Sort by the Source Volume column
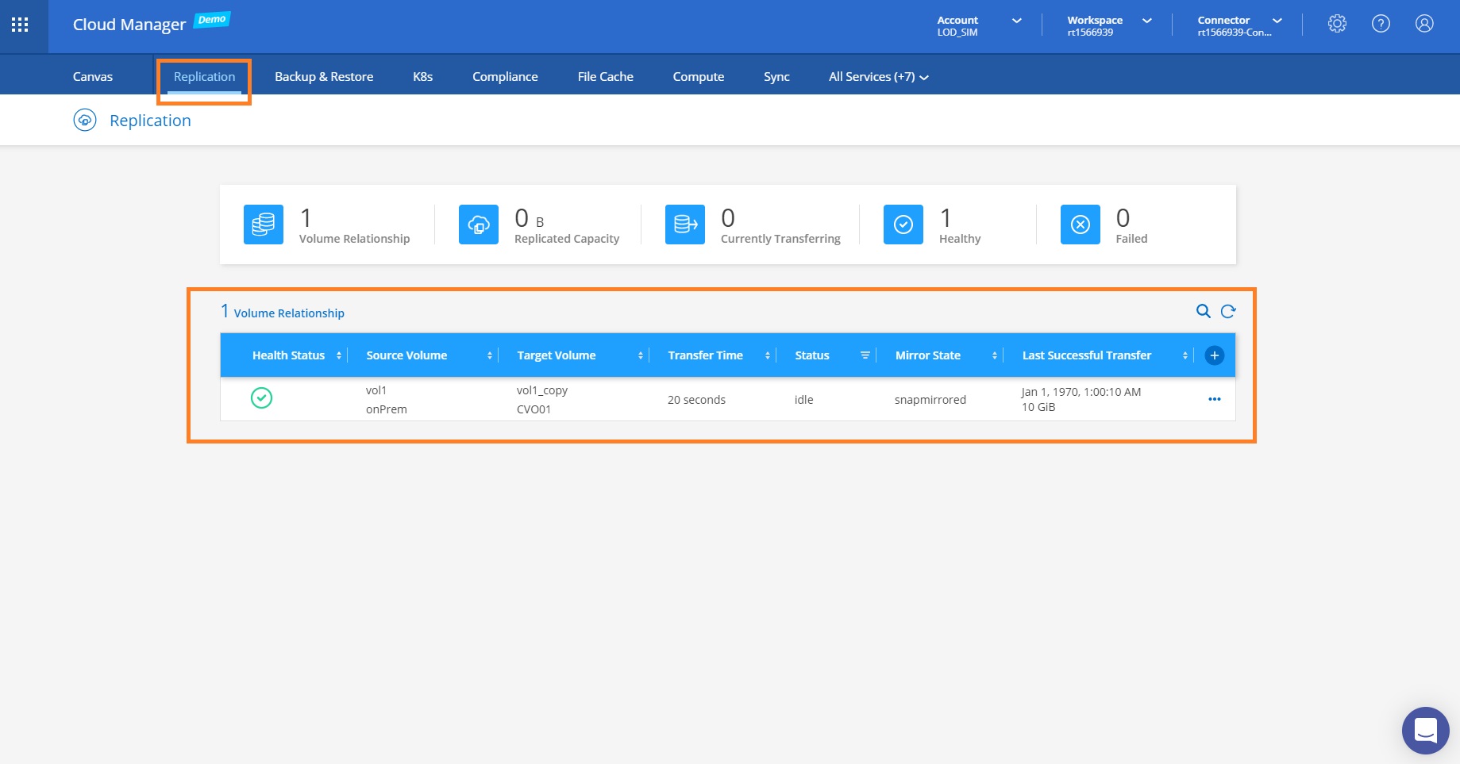The image size is (1460, 764). [x=489, y=355]
